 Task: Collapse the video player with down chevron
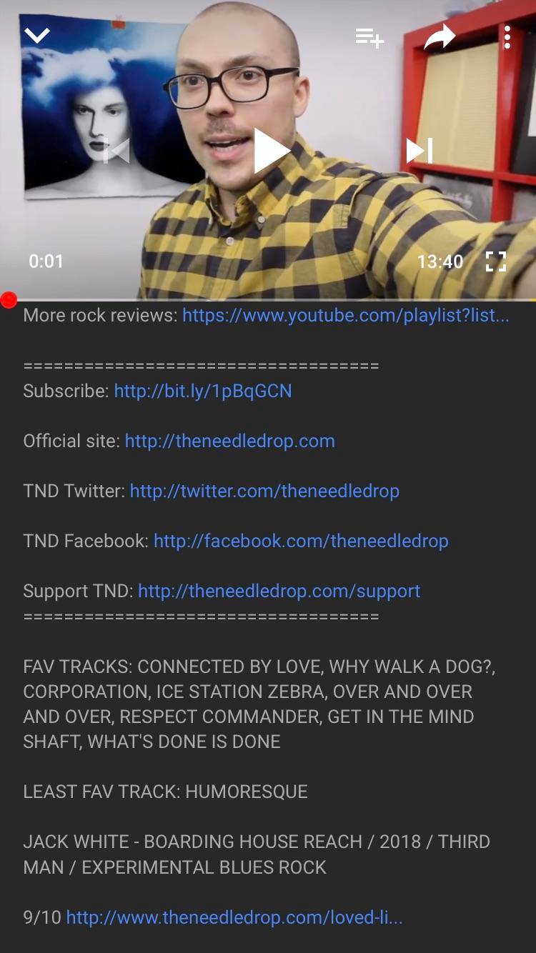[x=36, y=36]
